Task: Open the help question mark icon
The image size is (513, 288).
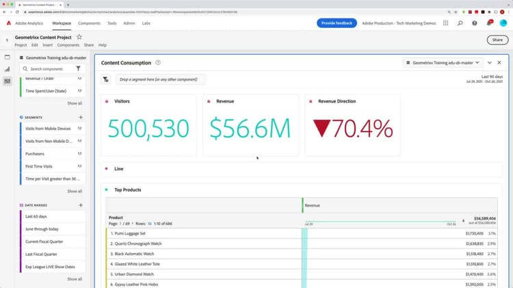Action: (475, 23)
